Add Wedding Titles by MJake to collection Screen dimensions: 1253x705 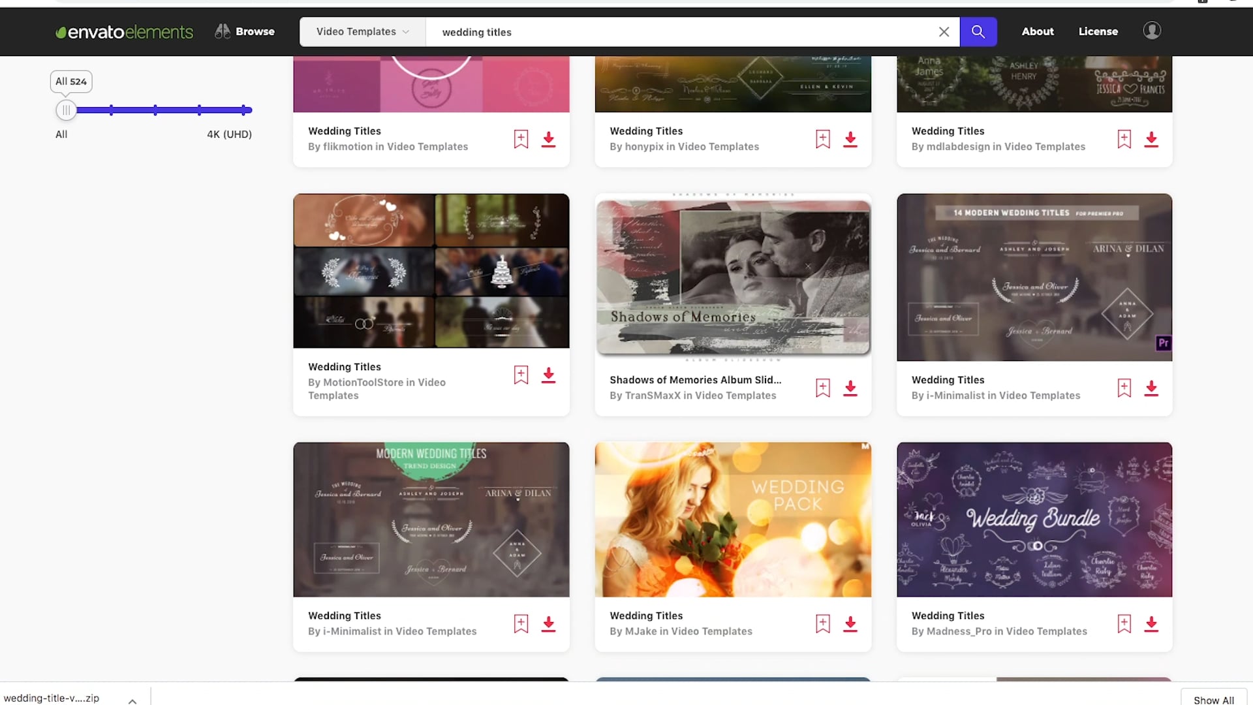(822, 623)
